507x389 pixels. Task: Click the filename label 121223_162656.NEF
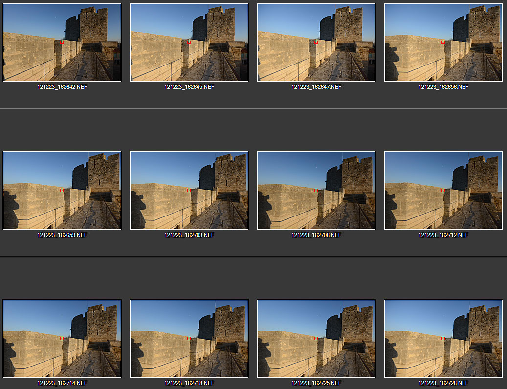click(443, 87)
